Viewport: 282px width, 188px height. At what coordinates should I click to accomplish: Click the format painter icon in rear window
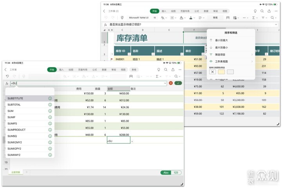[122, 18]
